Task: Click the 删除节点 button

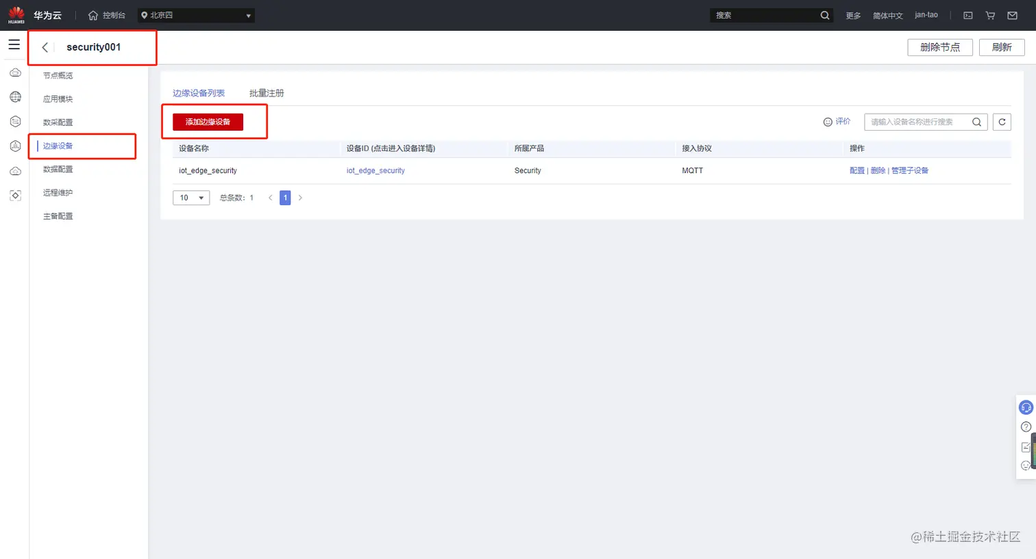Action: tap(940, 47)
